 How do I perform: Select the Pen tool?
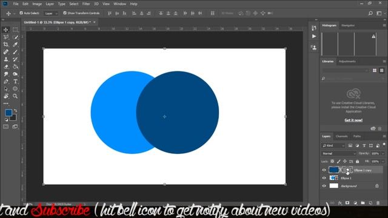tap(5, 82)
